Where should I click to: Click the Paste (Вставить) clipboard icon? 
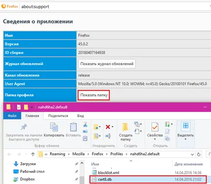pos(73,127)
